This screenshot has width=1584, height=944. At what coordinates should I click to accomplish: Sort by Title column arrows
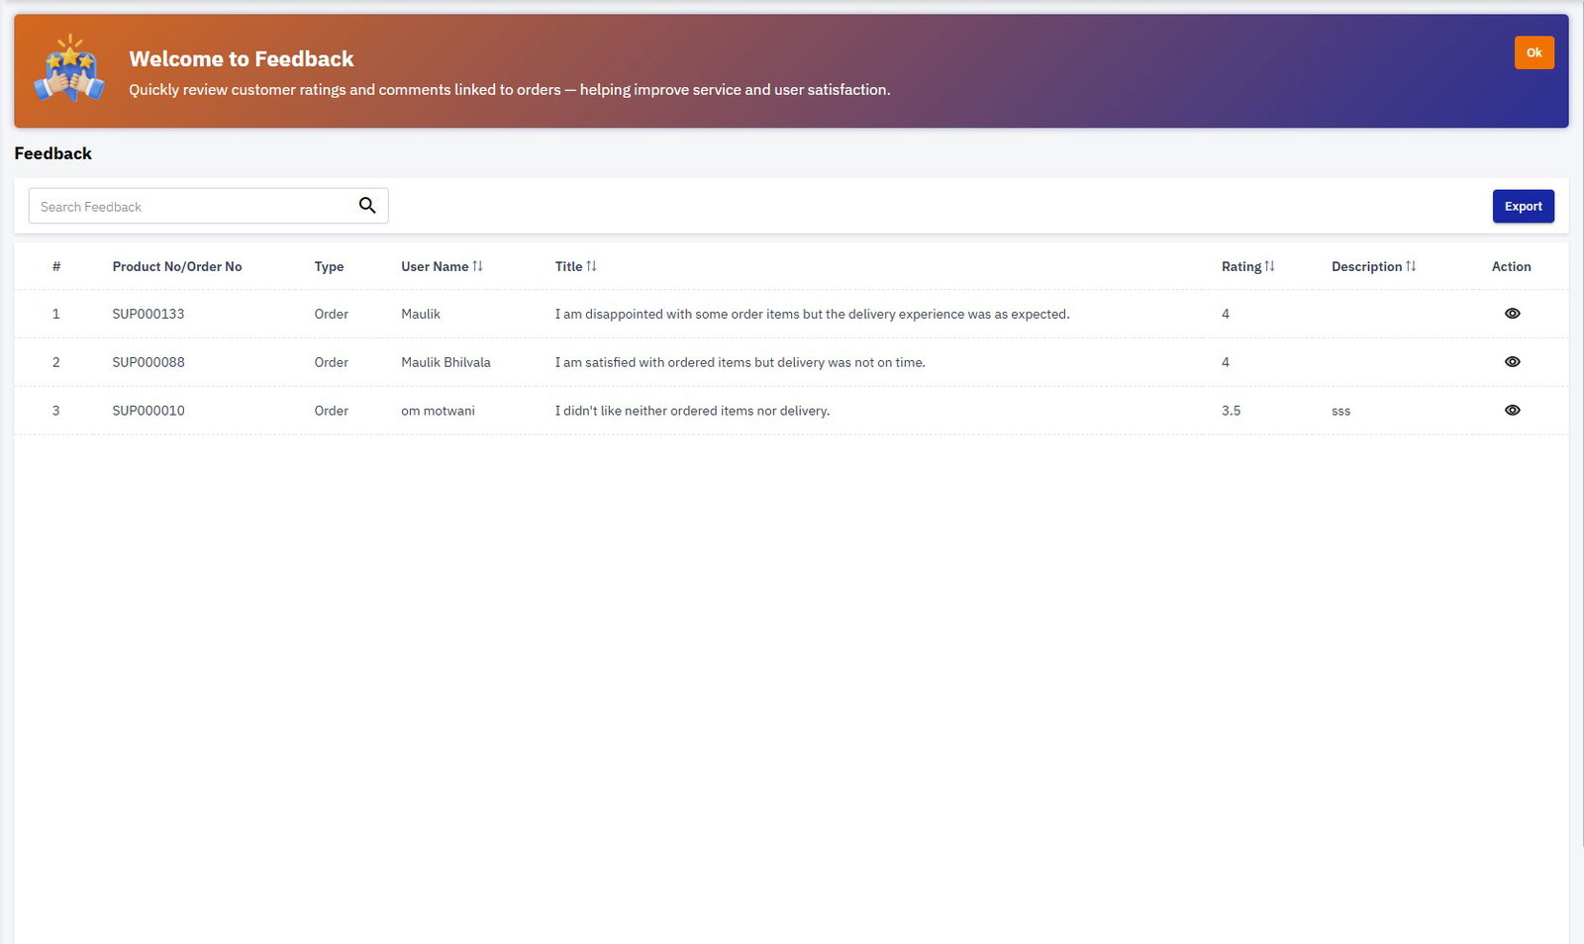click(591, 266)
